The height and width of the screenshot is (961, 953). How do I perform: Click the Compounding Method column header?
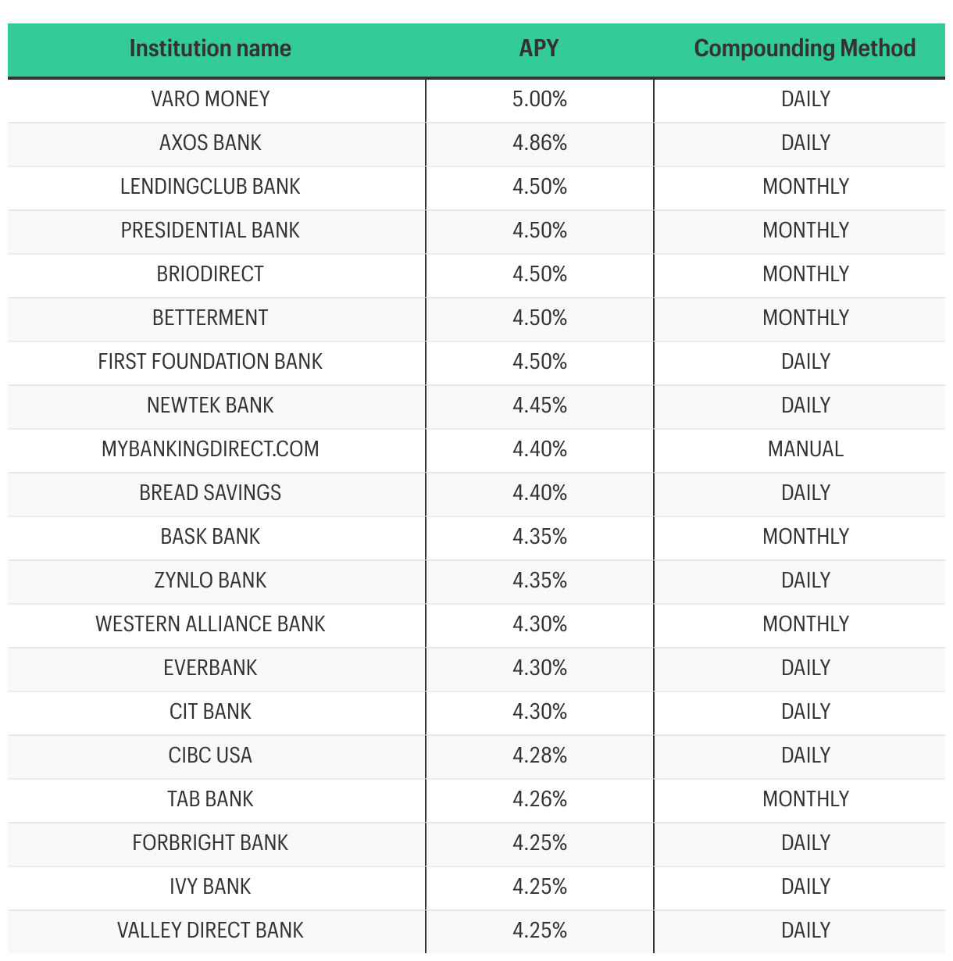[x=805, y=48]
